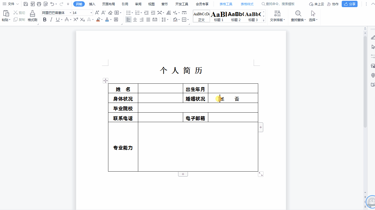Apply the 正文 style
Viewport: 375px width, 210px height.
[x=202, y=16]
